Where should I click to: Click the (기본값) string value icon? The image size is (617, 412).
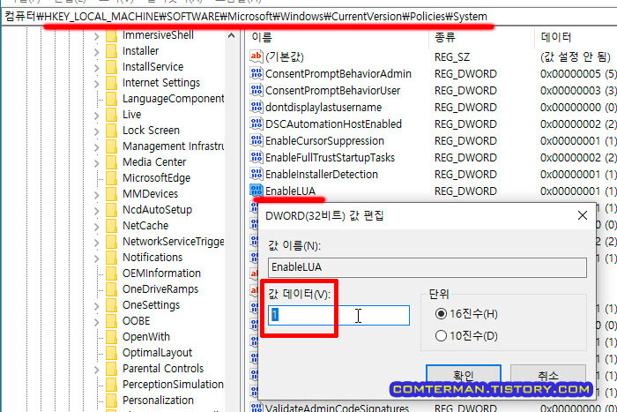point(256,56)
